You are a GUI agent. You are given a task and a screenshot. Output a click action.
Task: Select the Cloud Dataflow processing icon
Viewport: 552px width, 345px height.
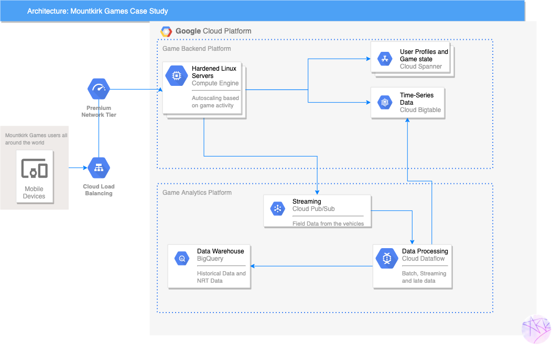pyautogui.click(x=386, y=258)
